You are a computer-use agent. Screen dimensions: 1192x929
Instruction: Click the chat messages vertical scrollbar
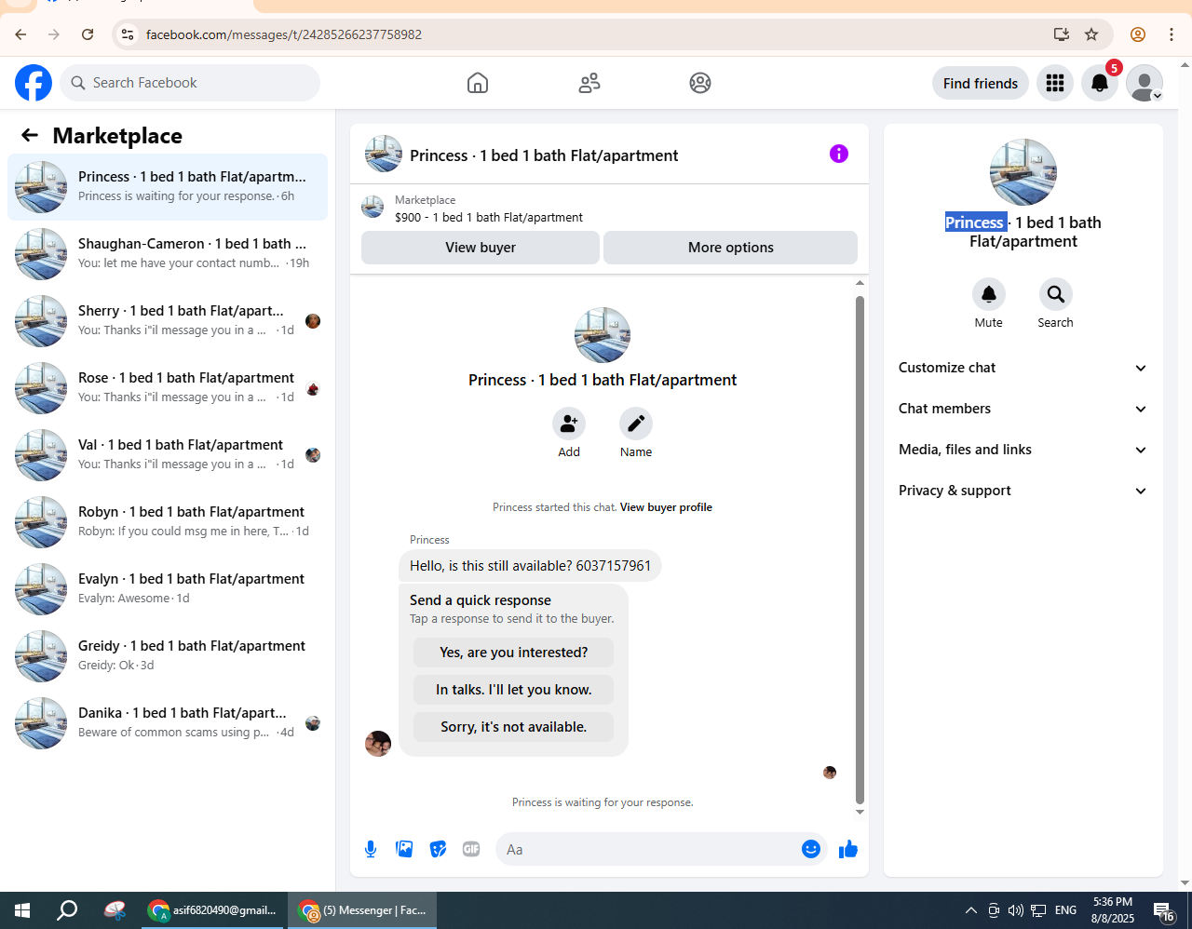coord(860,549)
